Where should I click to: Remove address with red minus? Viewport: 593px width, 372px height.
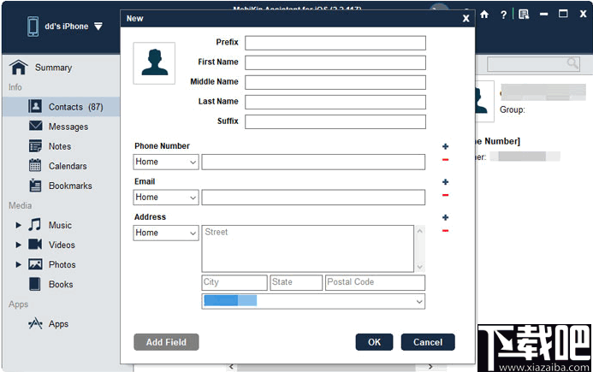pyautogui.click(x=446, y=231)
